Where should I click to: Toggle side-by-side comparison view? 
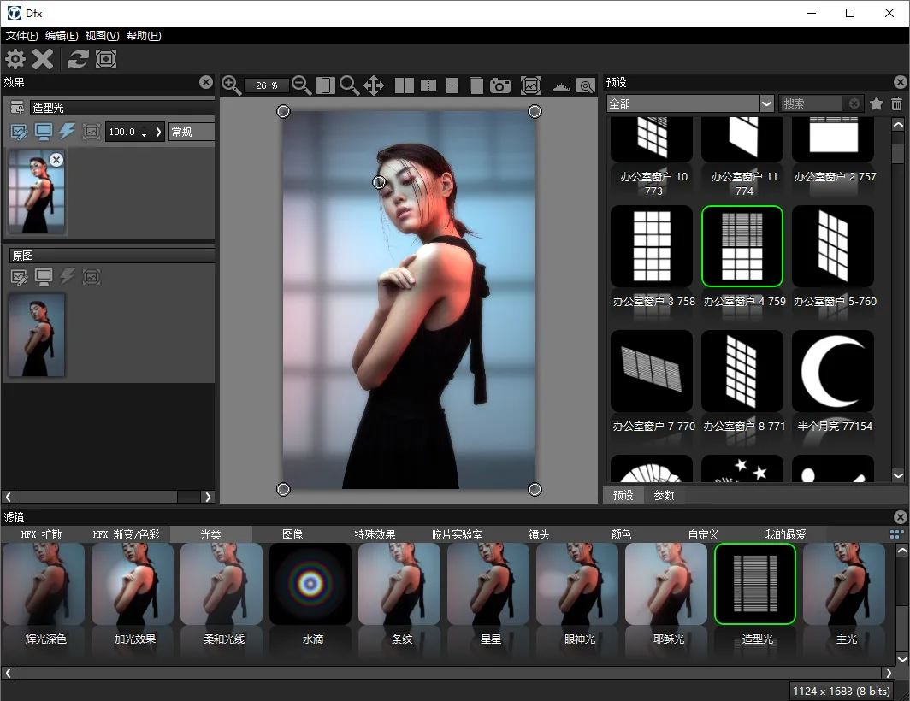point(405,85)
